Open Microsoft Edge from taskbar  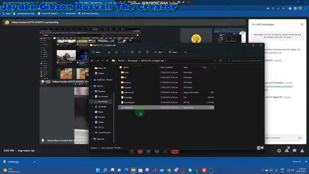[x=126, y=170]
